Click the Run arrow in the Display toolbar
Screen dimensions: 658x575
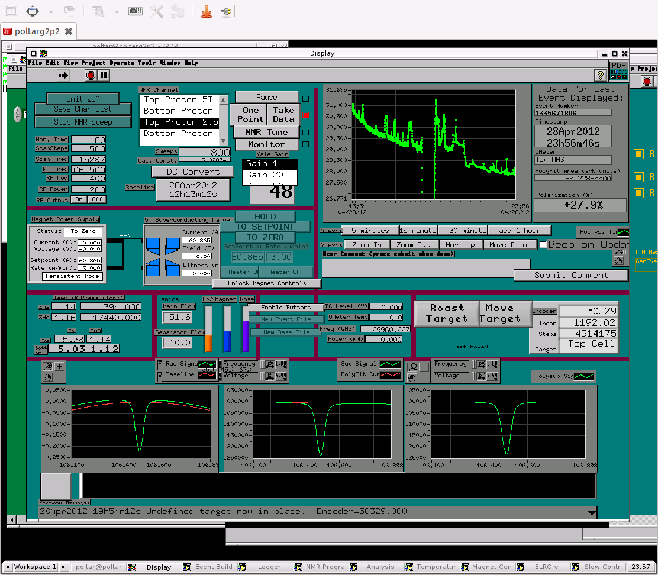[x=63, y=76]
